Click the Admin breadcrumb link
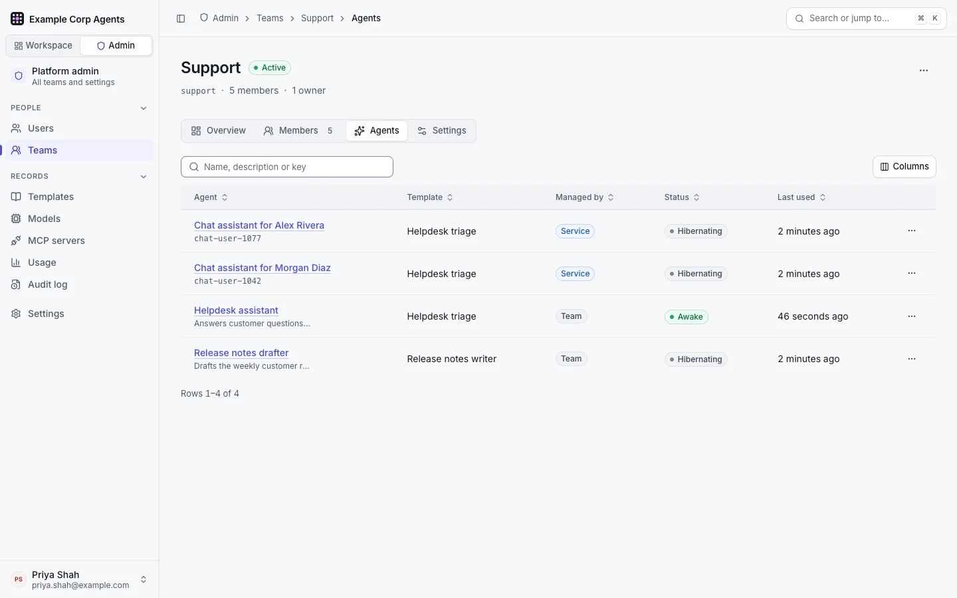Image resolution: width=957 pixels, height=598 pixels. [x=219, y=19]
